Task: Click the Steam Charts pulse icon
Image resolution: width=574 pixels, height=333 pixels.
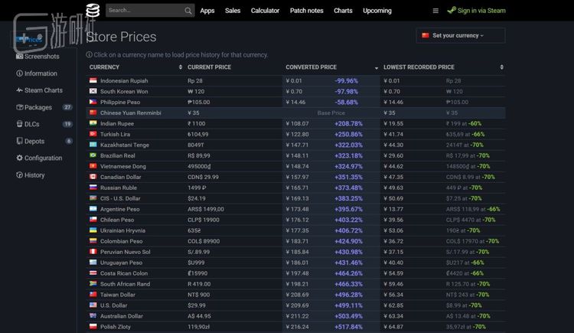Action: [x=20, y=90]
